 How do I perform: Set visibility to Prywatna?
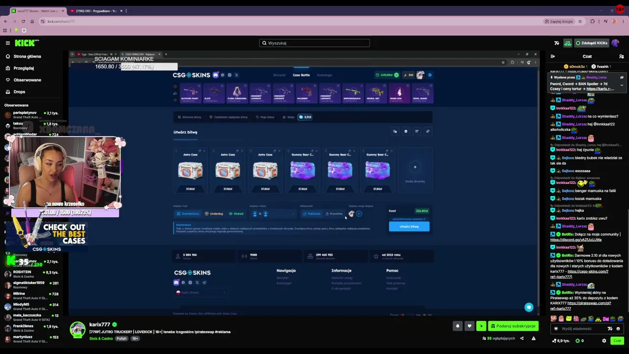pos(334,214)
